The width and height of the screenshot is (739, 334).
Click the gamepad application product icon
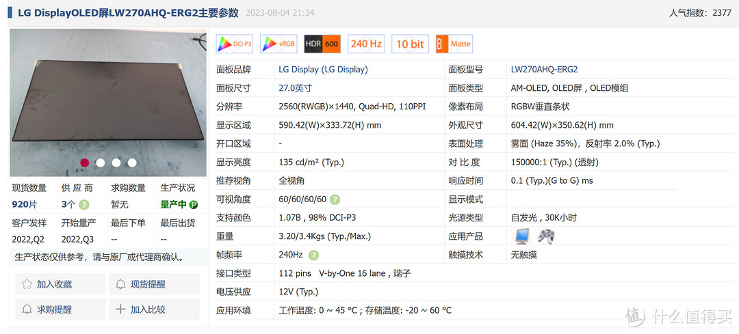click(x=546, y=236)
